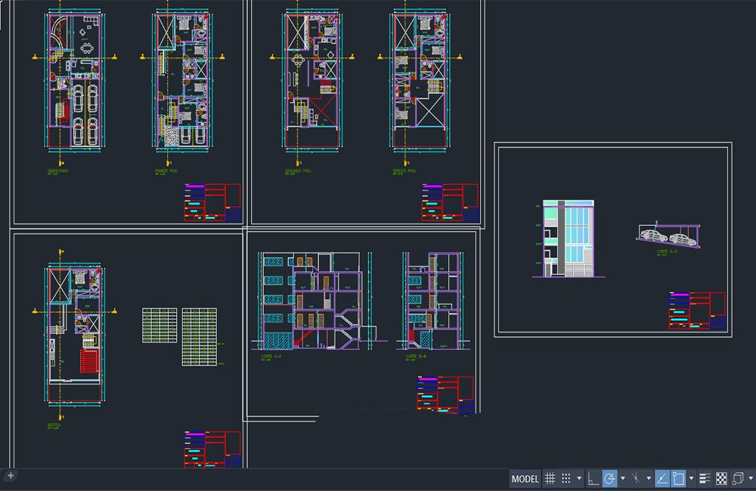Select the TERCER PISO floor plan

tap(420, 81)
